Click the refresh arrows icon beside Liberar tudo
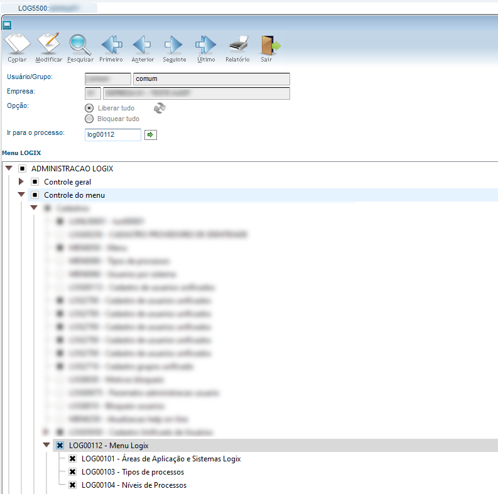498x494 pixels. (160, 108)
